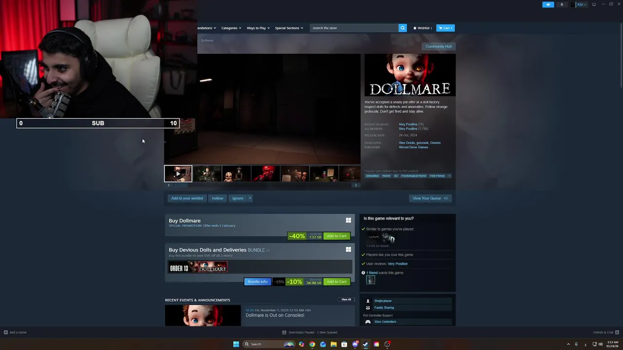The image size is (623, 350).
Task: Click View Your Queue
Action: click(430, 198)
